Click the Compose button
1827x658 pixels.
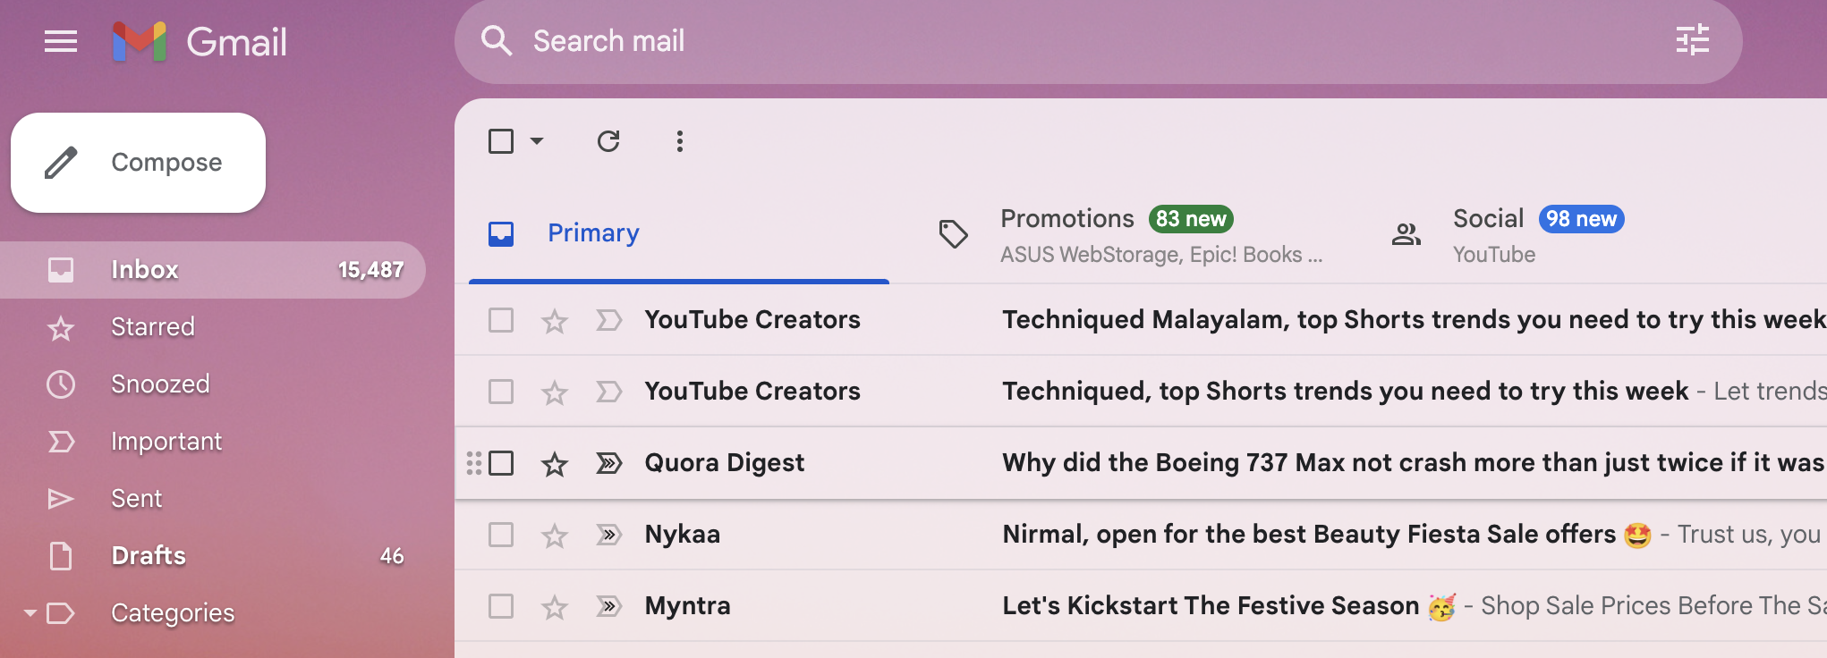coord(138,163)
